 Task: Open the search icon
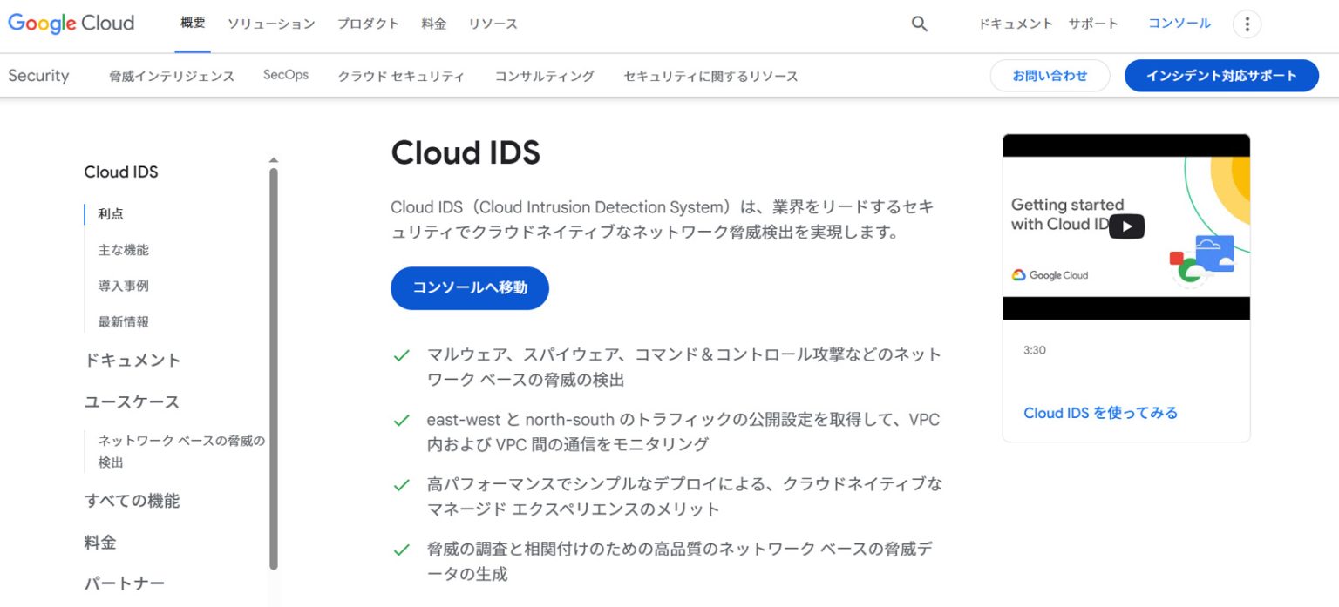tap(919, 24)
